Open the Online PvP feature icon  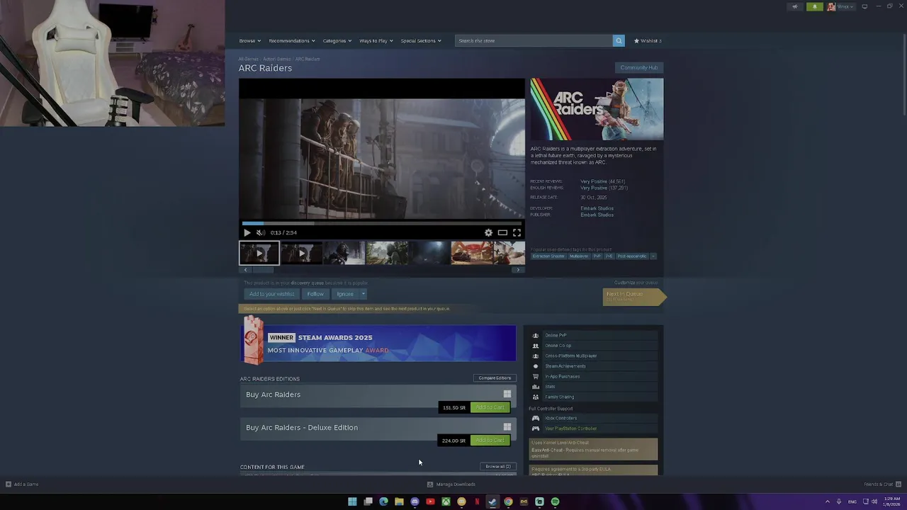pos(536,335)
